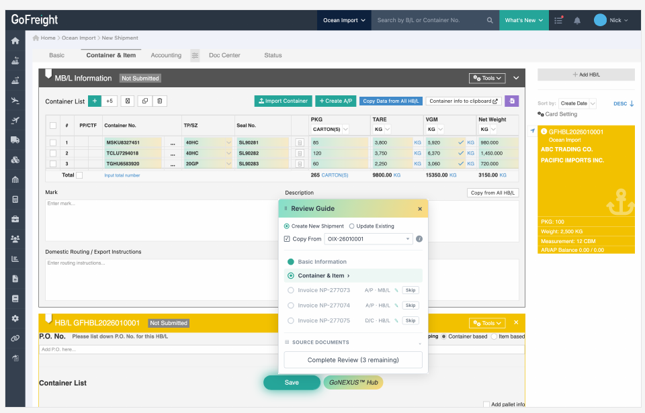Image resolution: width=645 pixels, height=413 pixels.
Task: Click the copy containers icon
Action: (145, 101)
